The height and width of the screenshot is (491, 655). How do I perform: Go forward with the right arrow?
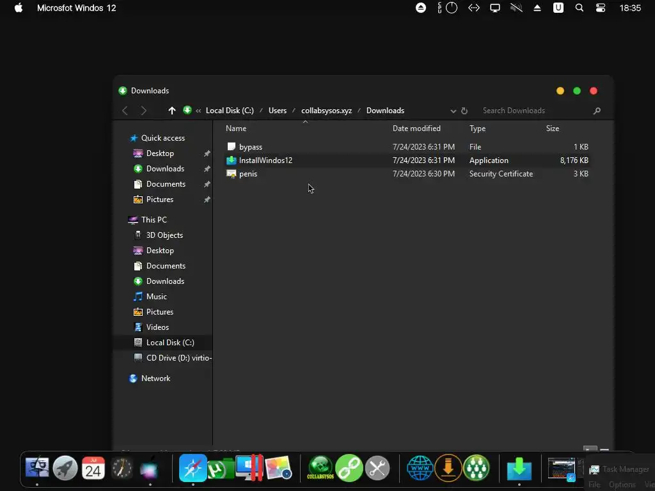[143, 111]
